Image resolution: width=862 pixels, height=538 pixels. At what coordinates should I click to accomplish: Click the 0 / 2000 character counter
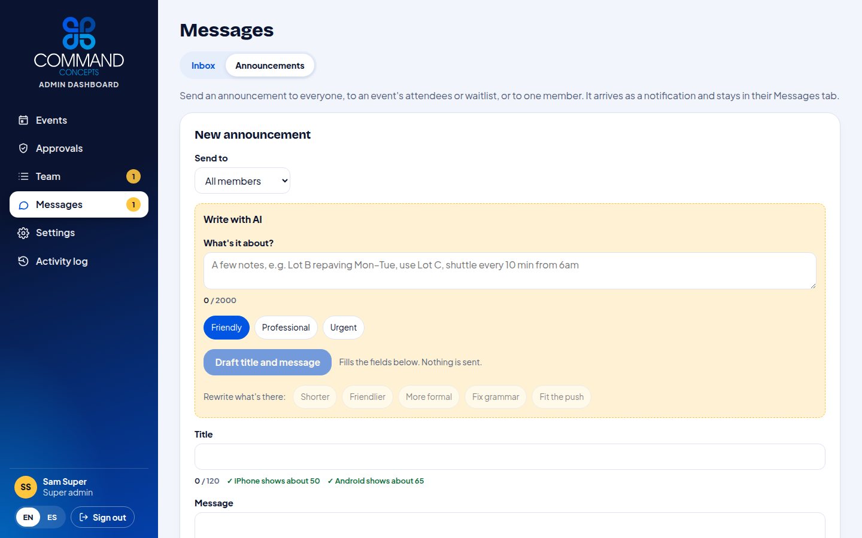pos(220,301)
